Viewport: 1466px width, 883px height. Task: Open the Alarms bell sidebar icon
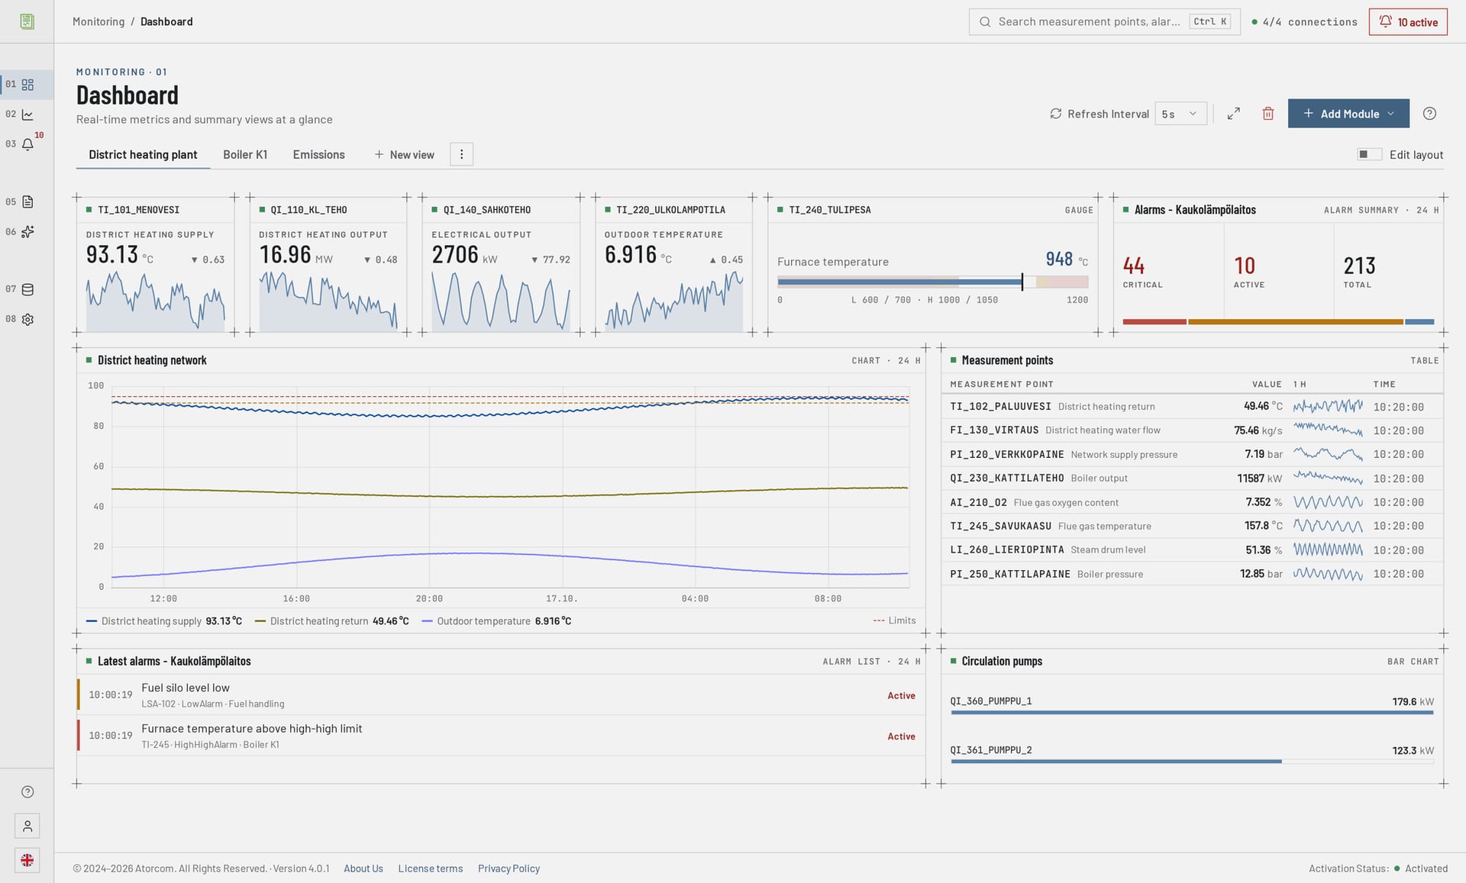coord(27,144)
